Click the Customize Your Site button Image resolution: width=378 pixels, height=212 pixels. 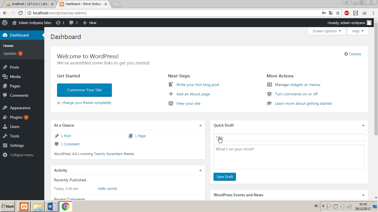[84, 90]
